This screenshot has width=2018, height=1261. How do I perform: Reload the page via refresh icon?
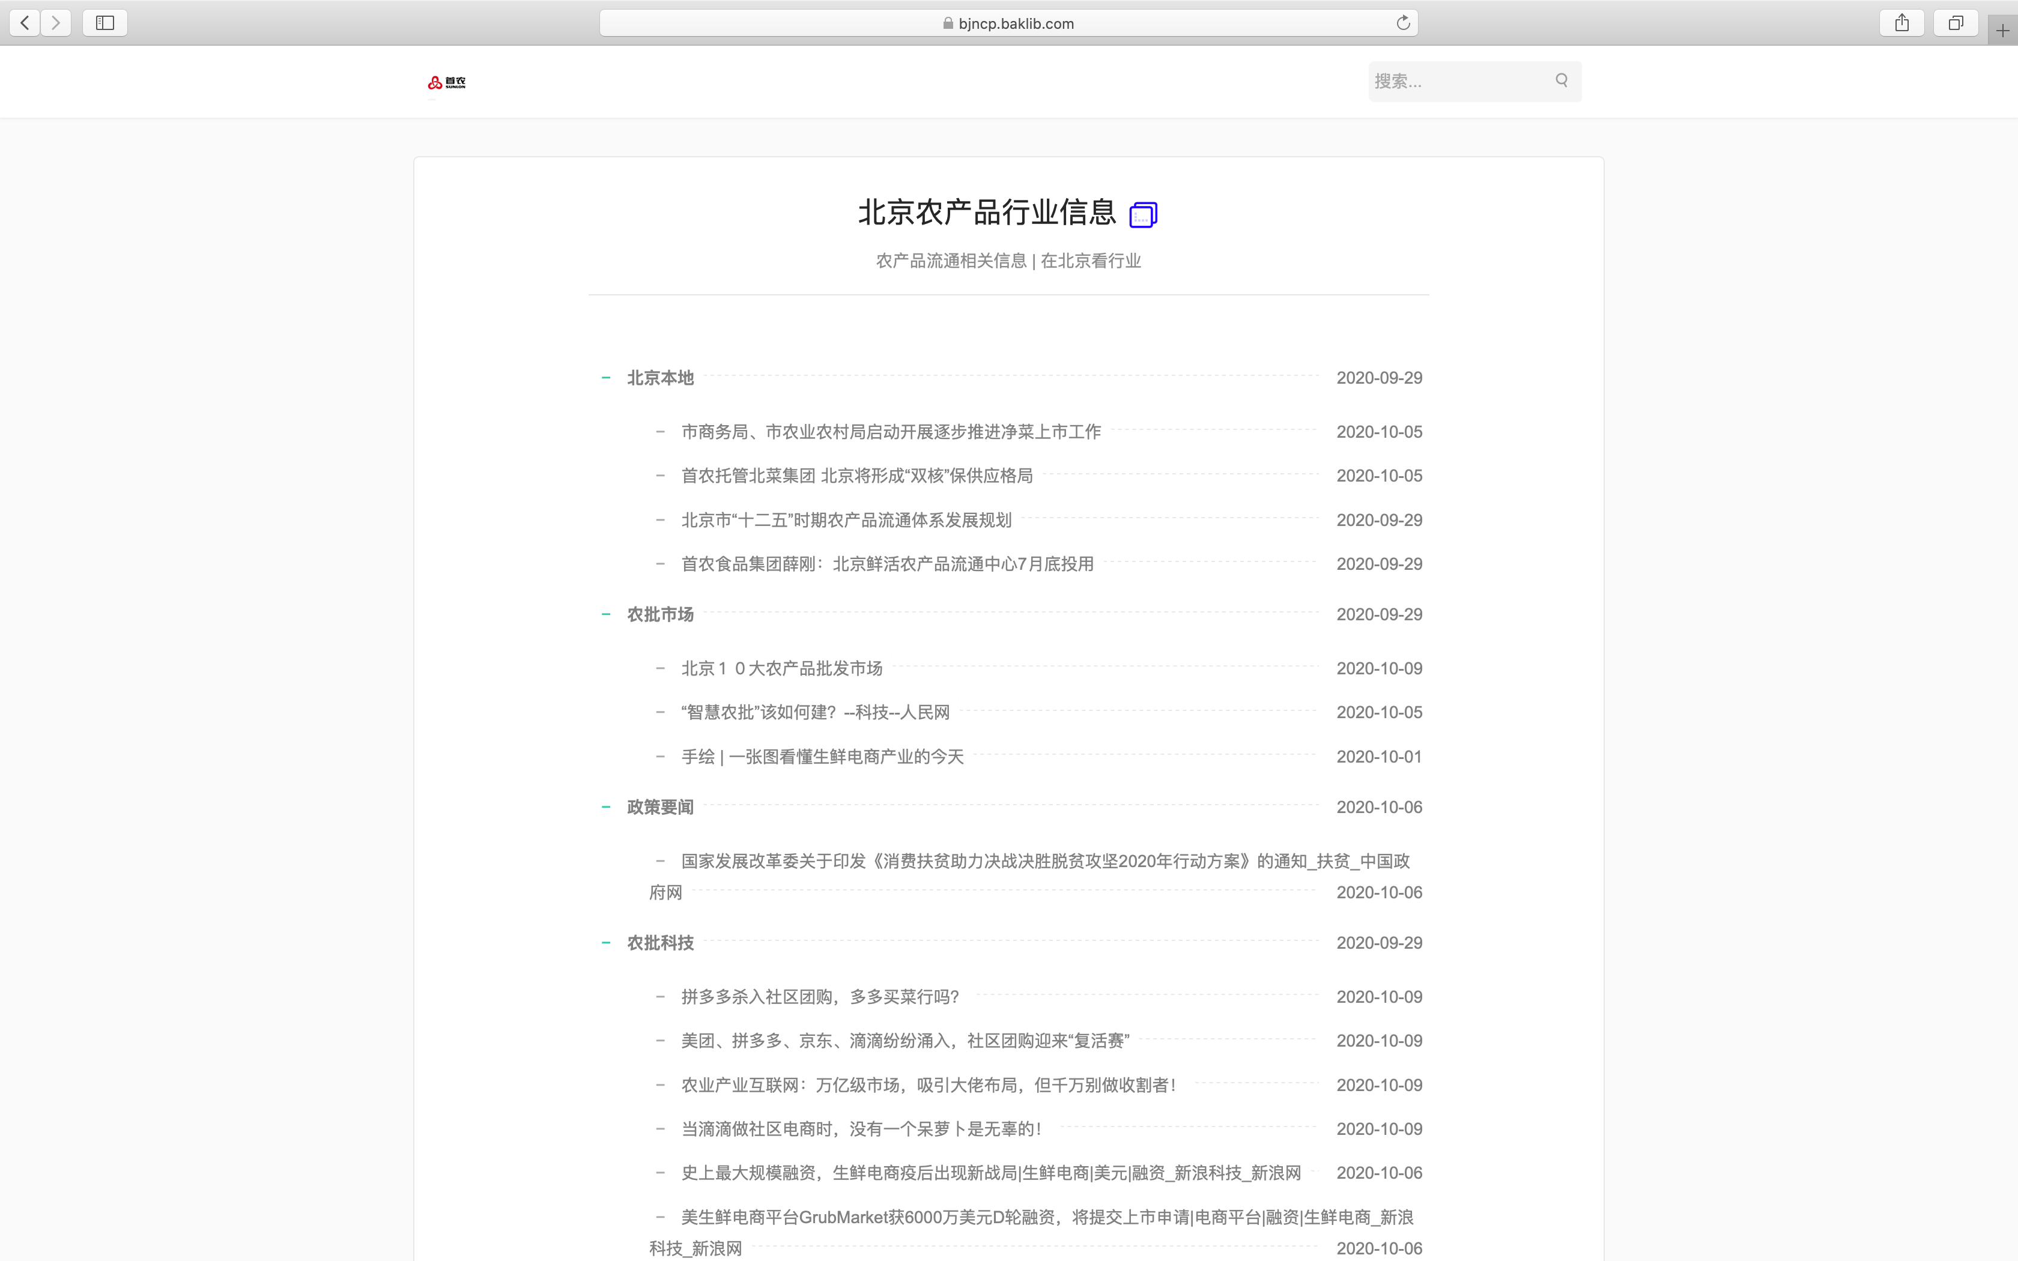coord(1402,23)
